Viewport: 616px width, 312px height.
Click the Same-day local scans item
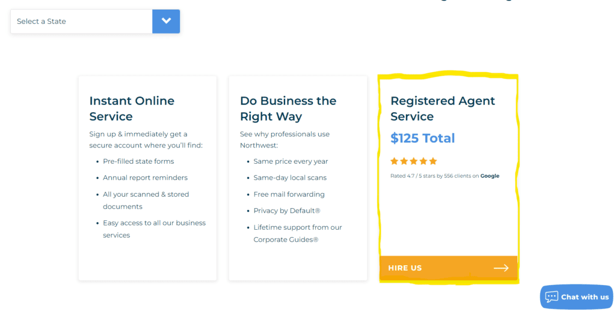pos(291,178)
